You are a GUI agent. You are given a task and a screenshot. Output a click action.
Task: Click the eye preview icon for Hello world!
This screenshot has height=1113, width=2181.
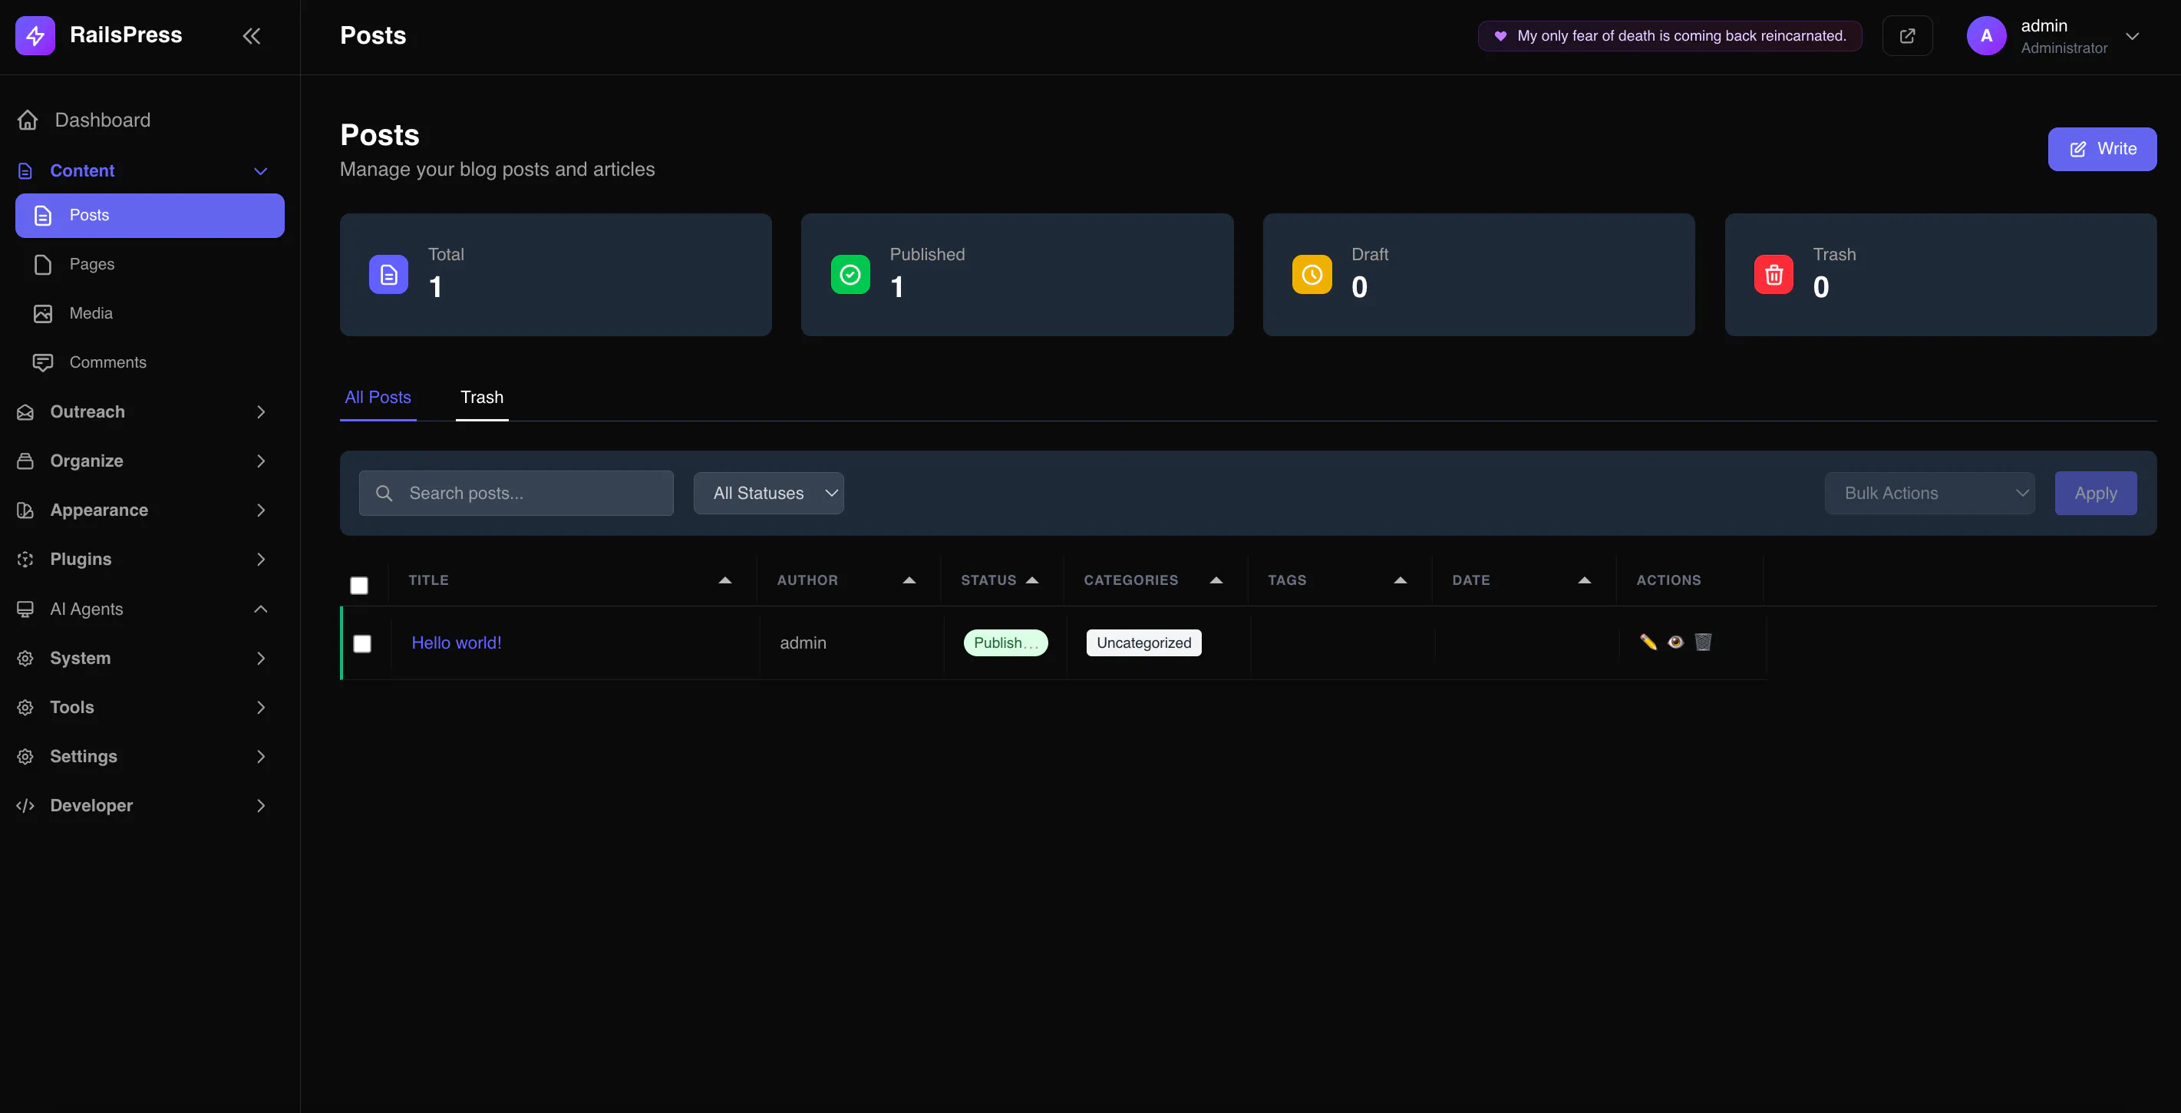(1675, 642)
